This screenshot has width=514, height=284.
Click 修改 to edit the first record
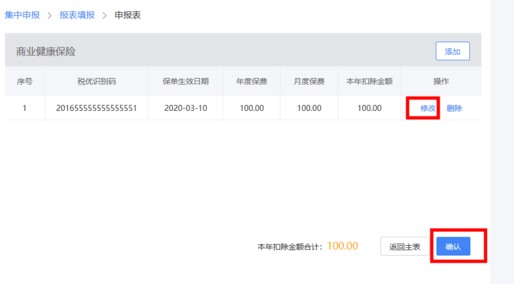tap(428, 108)
